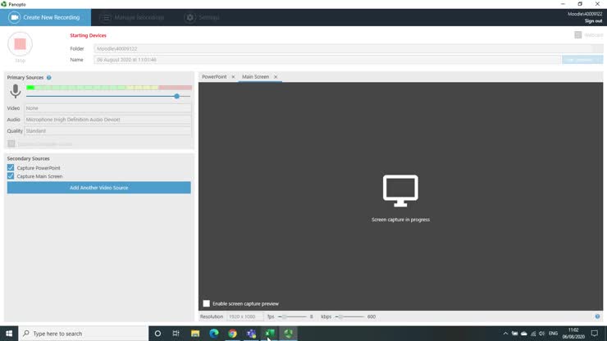Open the Video source dropdown
The width and height of the screenshot is (607, 341).
point(107,108)
